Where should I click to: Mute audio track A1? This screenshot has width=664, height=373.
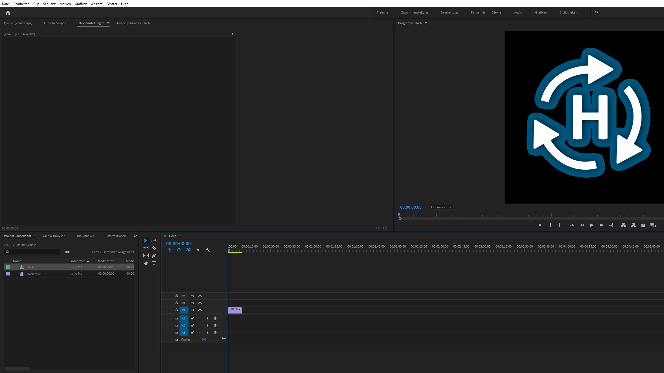coord(200,319)
